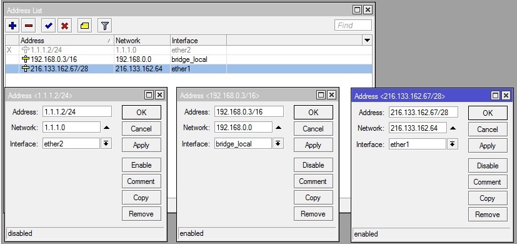Edit Interface field showing bridge_local
Screen dimensions: 517x244
pyautogui.click(x=243, y=143)
